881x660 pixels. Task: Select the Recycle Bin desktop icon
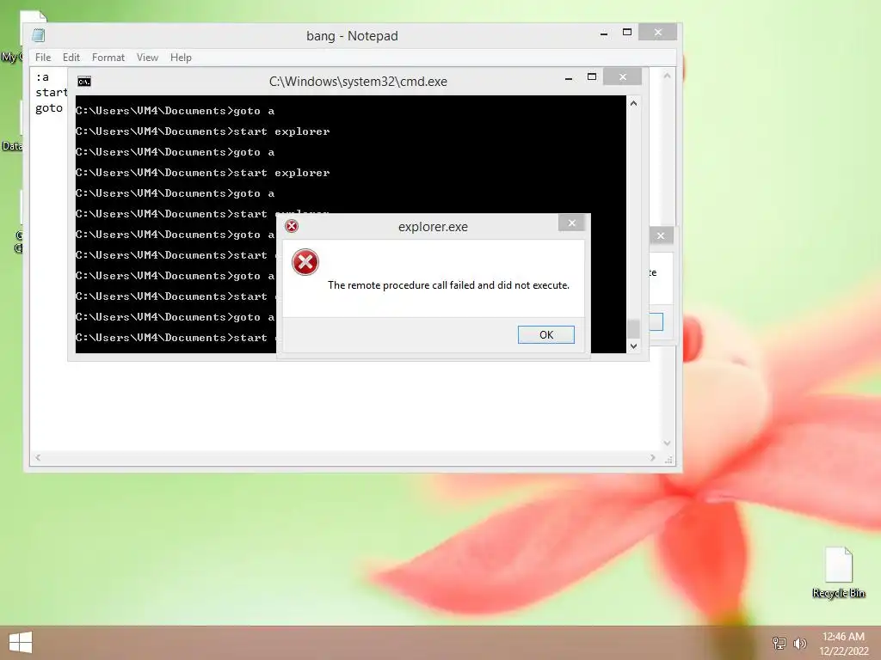[838, 572]
